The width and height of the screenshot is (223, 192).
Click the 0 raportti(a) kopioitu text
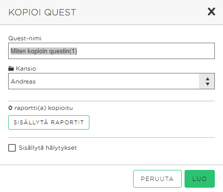[40, 108]
